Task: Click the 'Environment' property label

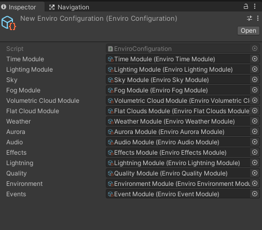Action: [24, 184]
